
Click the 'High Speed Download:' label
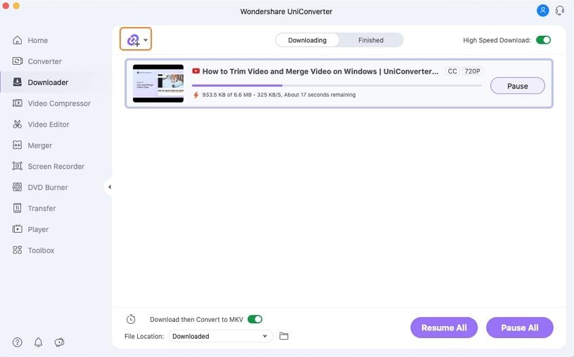497,40
